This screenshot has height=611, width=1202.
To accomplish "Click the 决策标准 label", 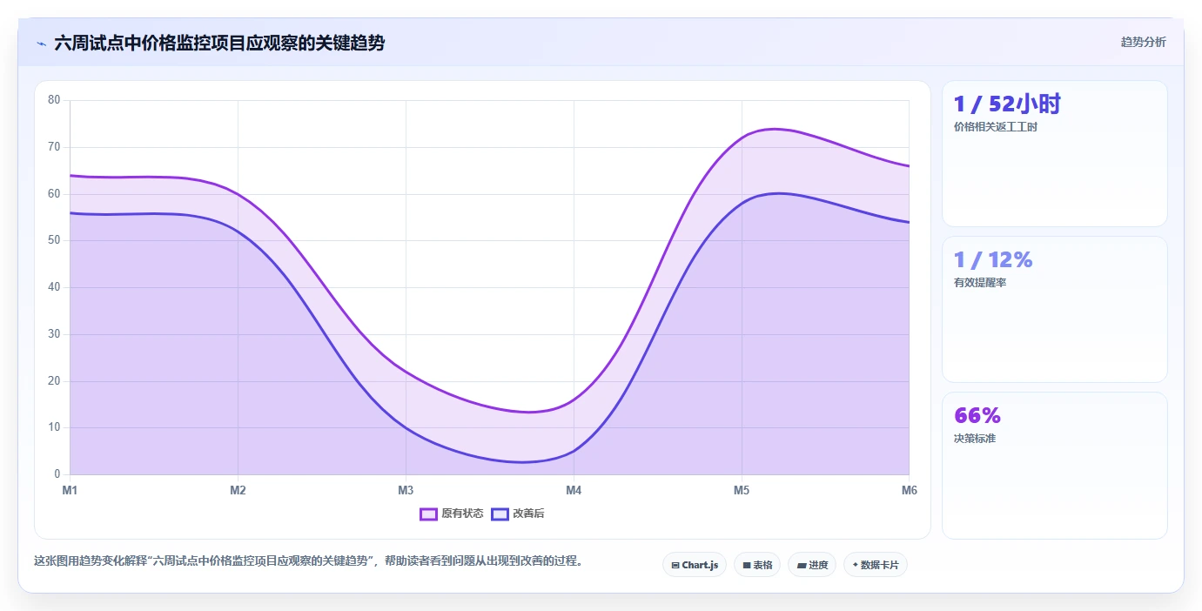I will [975, 439].
